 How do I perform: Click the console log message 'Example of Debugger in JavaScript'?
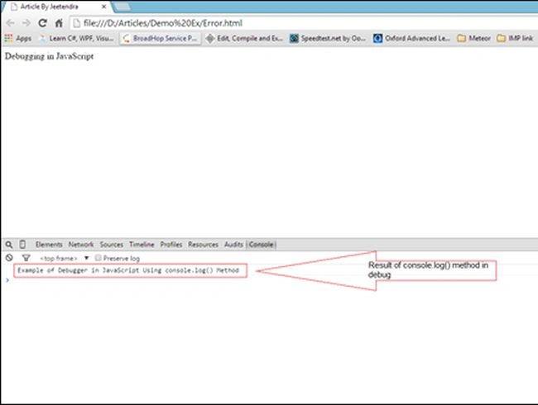tap(128, 270)
